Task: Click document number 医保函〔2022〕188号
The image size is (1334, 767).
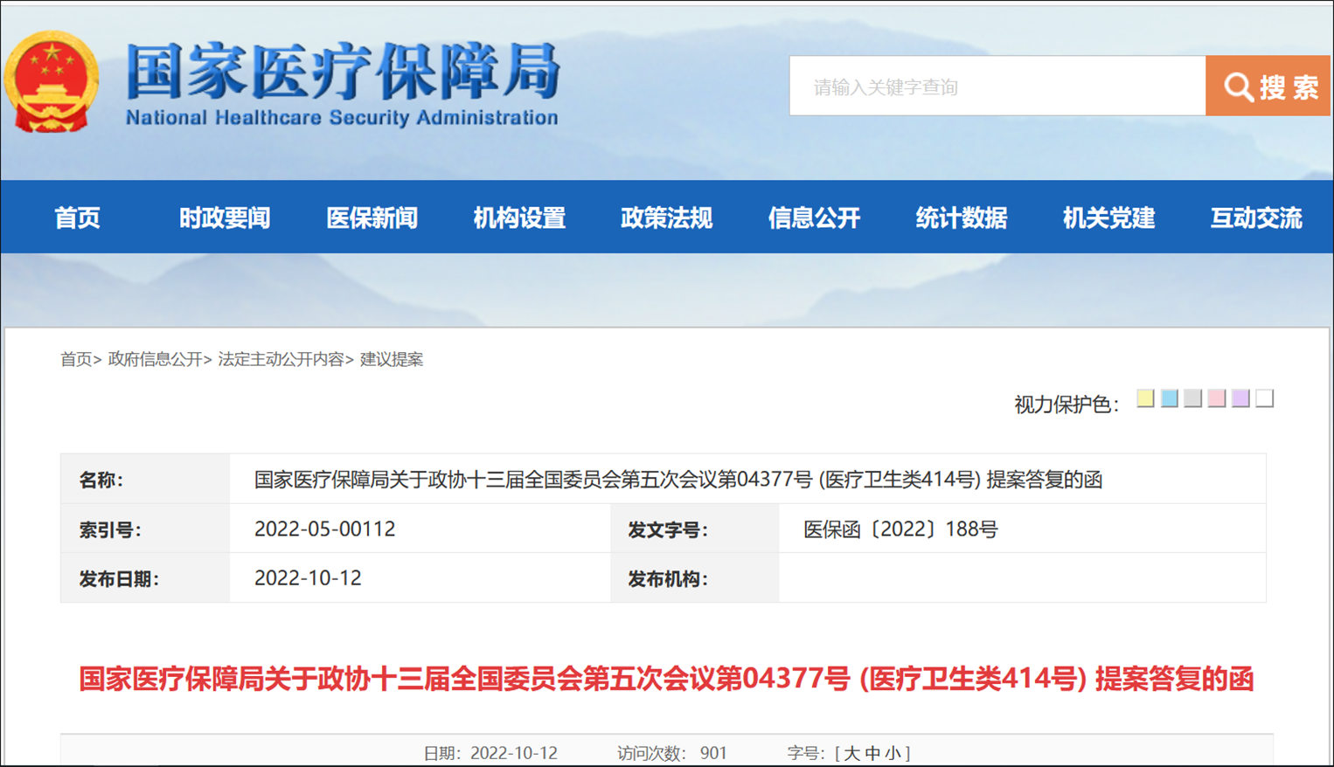Action: point(900,529)
